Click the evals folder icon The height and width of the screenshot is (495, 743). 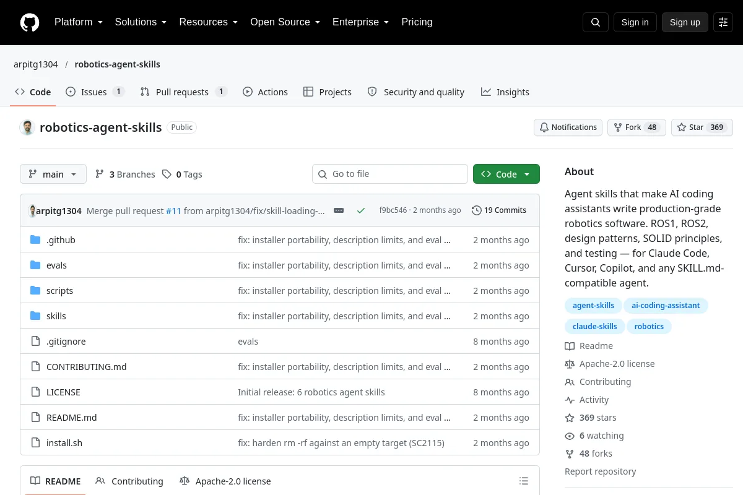(35, 265)
